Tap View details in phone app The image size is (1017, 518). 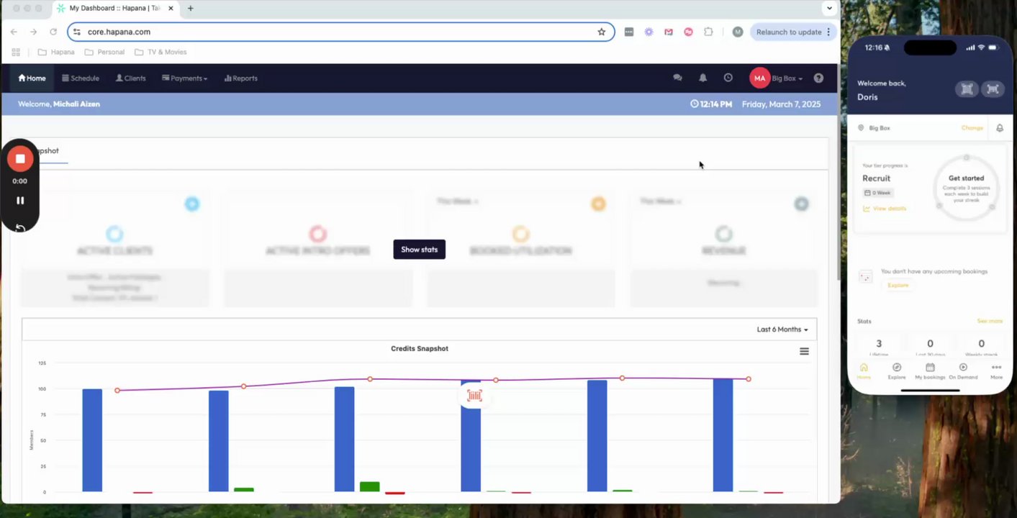click(x=885, y=209)
